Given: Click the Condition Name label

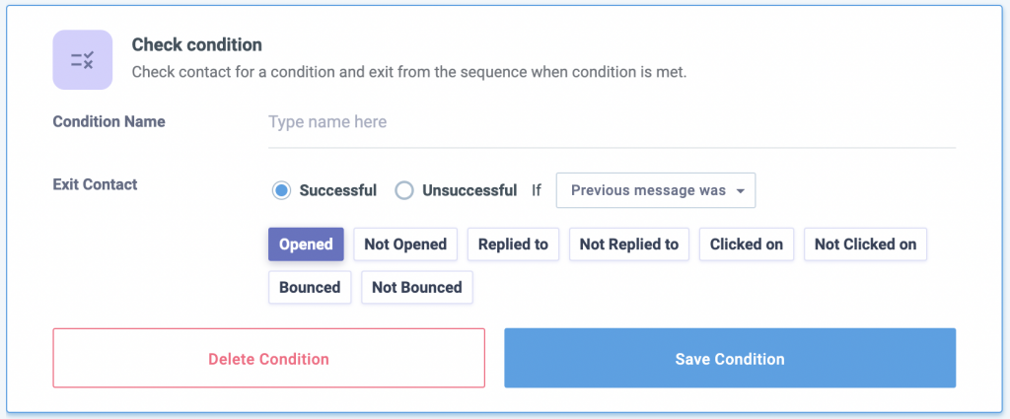Looking at the screenshot, I should point(108,121).
